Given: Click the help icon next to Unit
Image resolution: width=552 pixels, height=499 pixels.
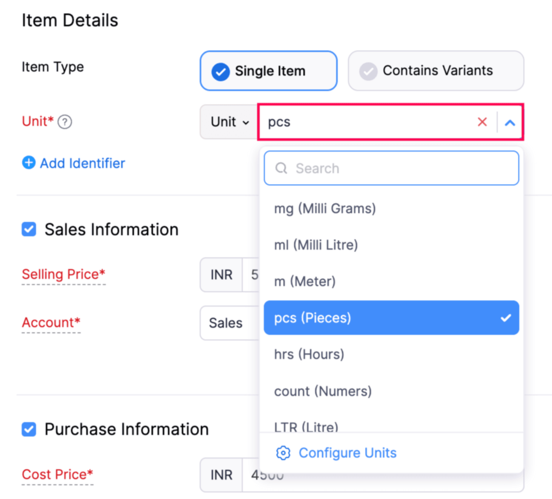Looking at the screenshot, I should point(65,122).
